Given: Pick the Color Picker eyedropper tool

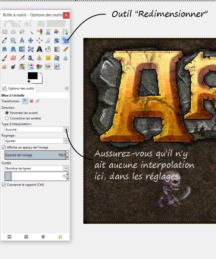Looking at the screenshot, I should [x=5, y=41].
